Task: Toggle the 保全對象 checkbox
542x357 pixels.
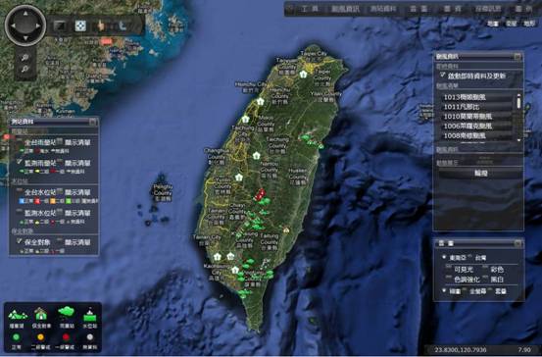Action: [x=20, y=240]
